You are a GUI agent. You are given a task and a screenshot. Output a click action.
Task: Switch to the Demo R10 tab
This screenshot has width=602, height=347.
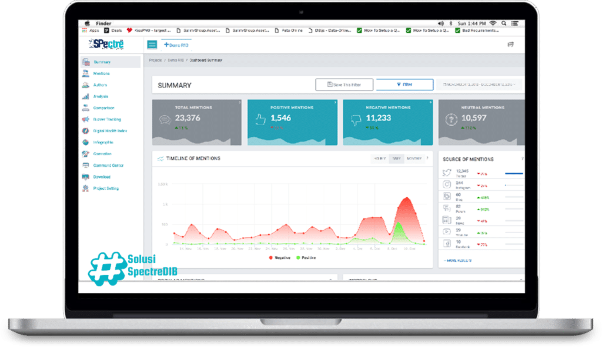coord(176,45)
